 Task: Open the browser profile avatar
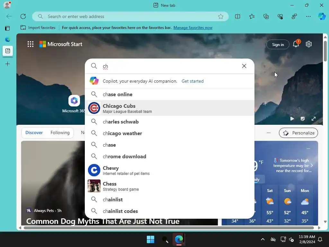click(7, 5)
